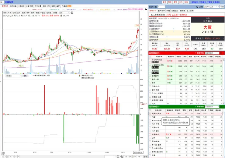Select the 3月 range button
The width and height of the screenshot is (225, 158).
(126, 157)
